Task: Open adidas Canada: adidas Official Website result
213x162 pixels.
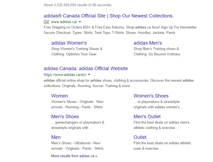Action: (x=86, y=69)
